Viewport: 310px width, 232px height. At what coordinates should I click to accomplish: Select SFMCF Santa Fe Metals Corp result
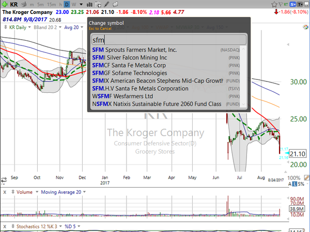(166, 65)
